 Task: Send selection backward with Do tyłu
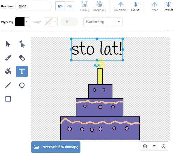[x=136, y=6]
